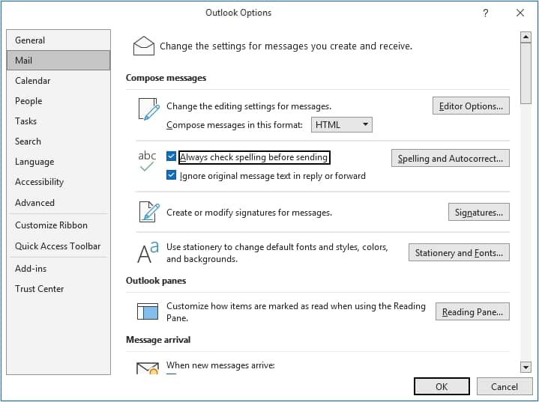Open the Advanced options category
This screenshot has height=402, width=539.
click(58, 203)
